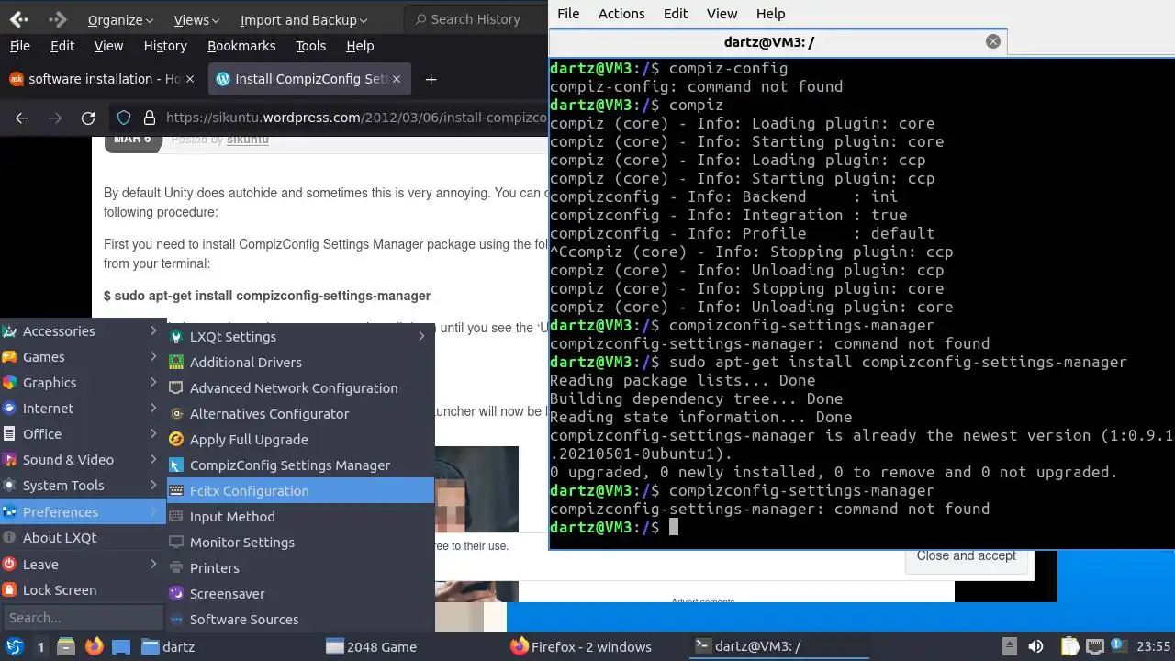This screenshot has width=1175, height=661.
Task: Expand the System Tools submenu
Action: pos(83,486)
